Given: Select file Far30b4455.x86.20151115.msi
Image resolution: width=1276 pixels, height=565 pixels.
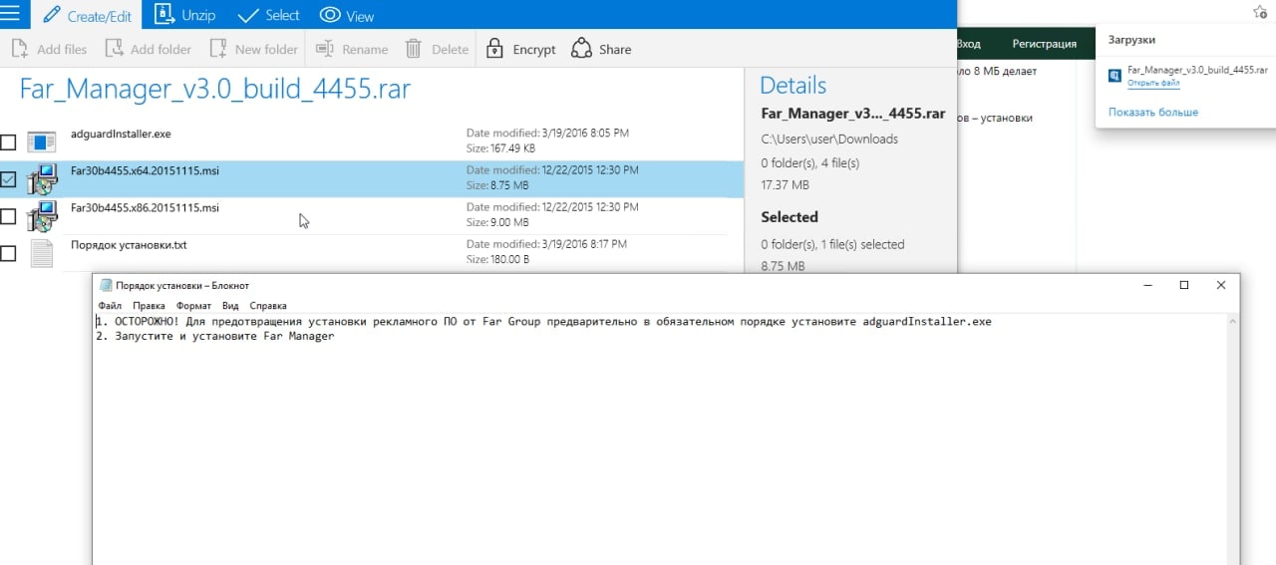Looking at the screenshot, I should (x=145, y=207).
